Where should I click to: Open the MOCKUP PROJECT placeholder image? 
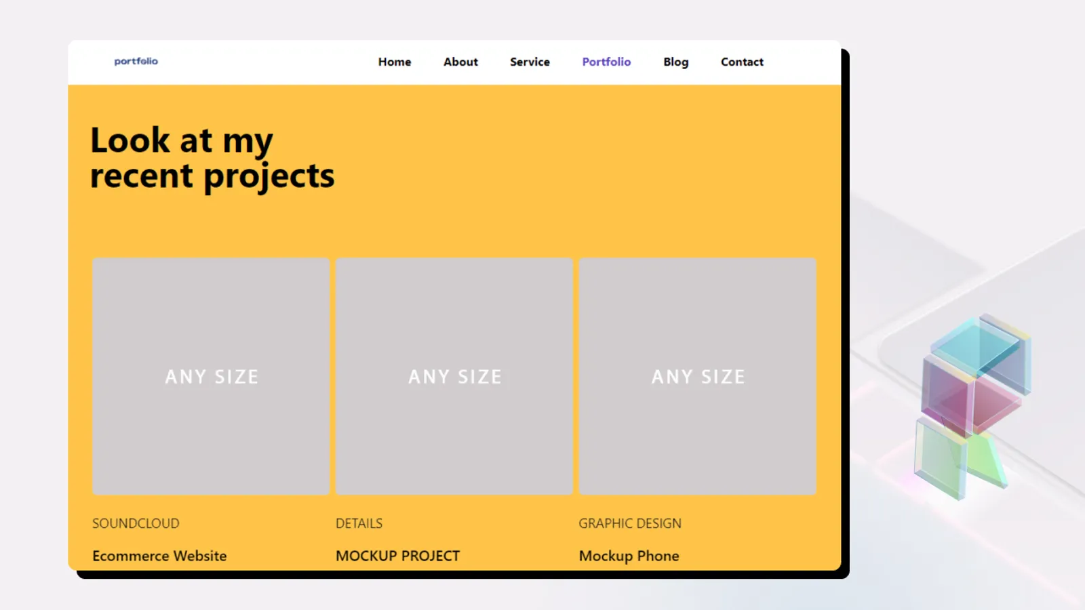(454, 376)
